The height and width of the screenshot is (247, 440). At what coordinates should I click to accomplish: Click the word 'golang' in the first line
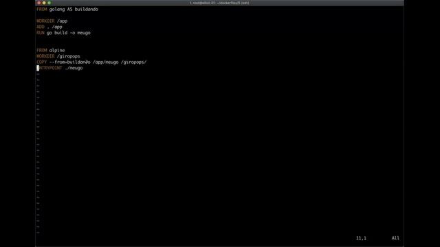click(57, 9)
